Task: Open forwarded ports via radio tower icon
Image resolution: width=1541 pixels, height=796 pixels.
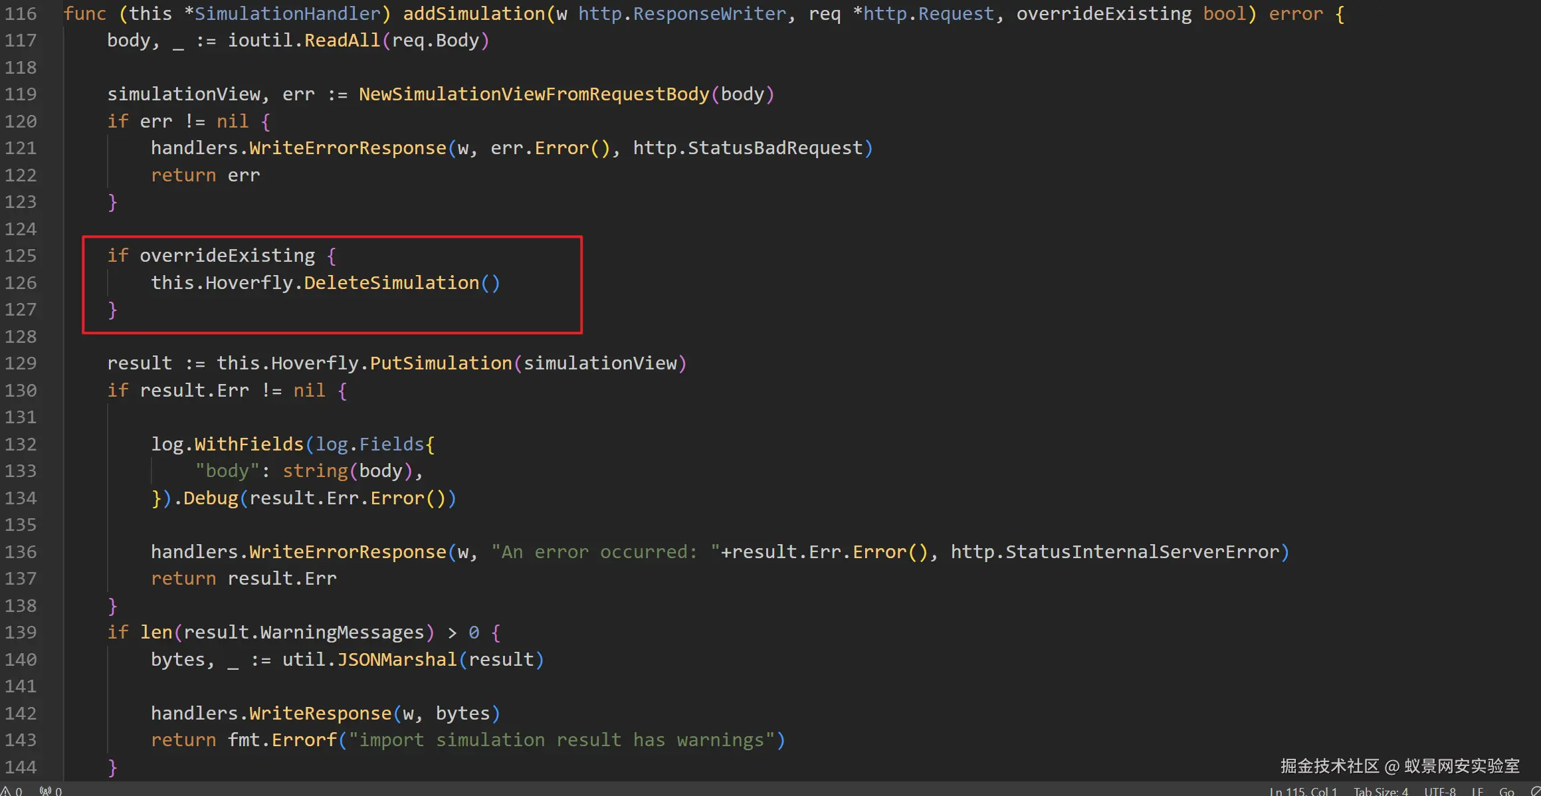Action: click(x=45, y=791)
